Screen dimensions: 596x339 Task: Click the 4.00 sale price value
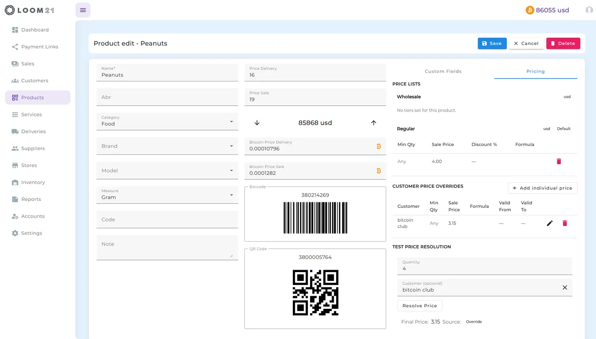click(x=437, y=161)
